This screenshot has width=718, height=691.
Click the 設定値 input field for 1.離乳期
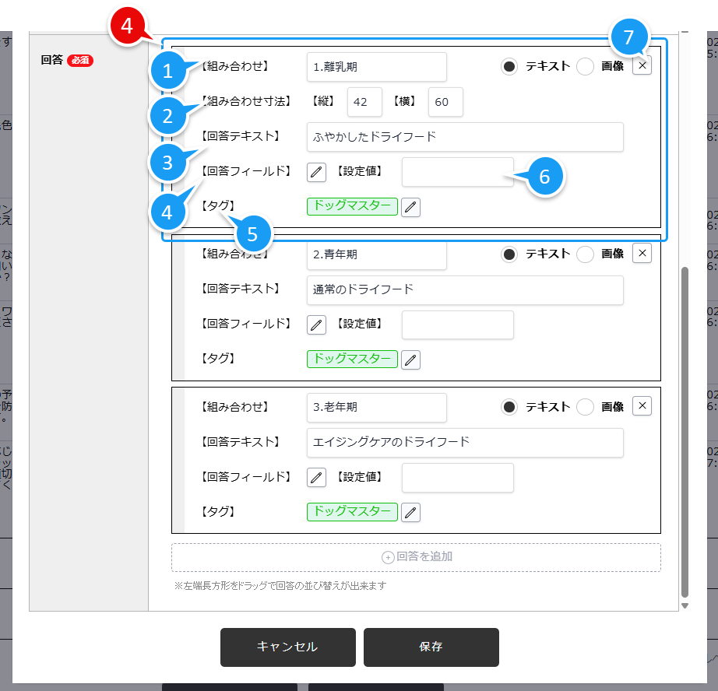457,171
